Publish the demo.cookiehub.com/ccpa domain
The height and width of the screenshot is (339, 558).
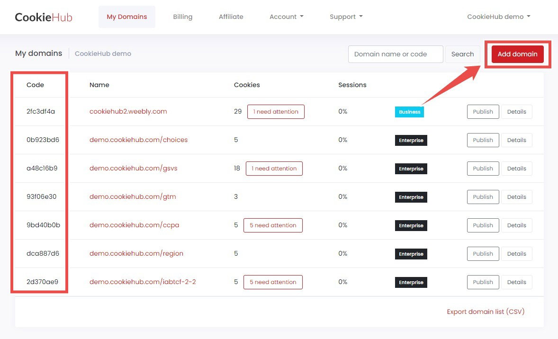(483, 225)
